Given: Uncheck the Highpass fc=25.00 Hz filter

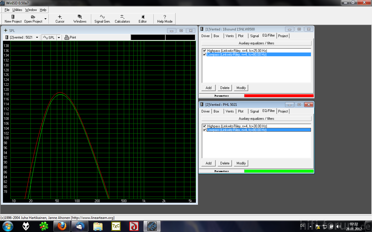Looking at the screenshot, I should tap(205, 51).
